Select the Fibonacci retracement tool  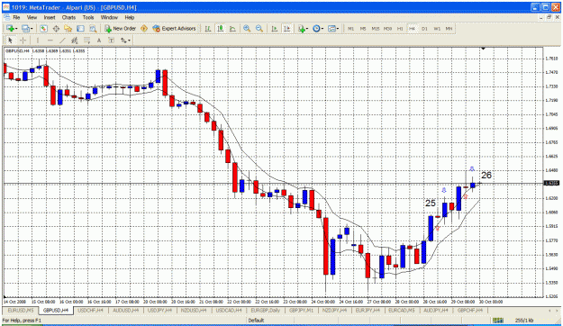tap(86, 41)
